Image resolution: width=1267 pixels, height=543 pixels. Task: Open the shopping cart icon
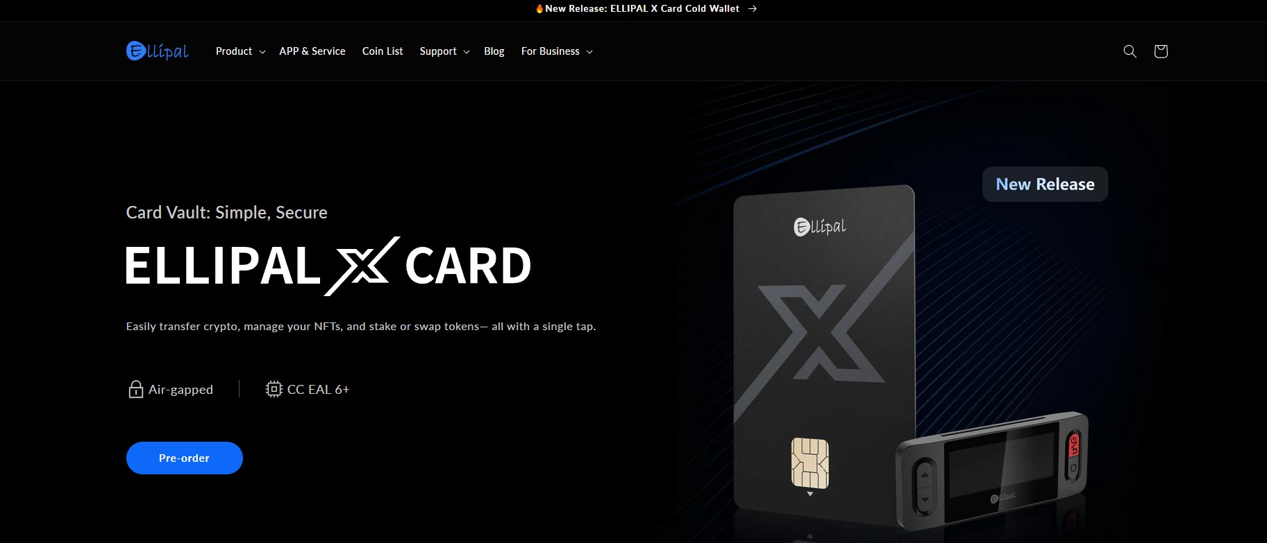pos(1161,51)
